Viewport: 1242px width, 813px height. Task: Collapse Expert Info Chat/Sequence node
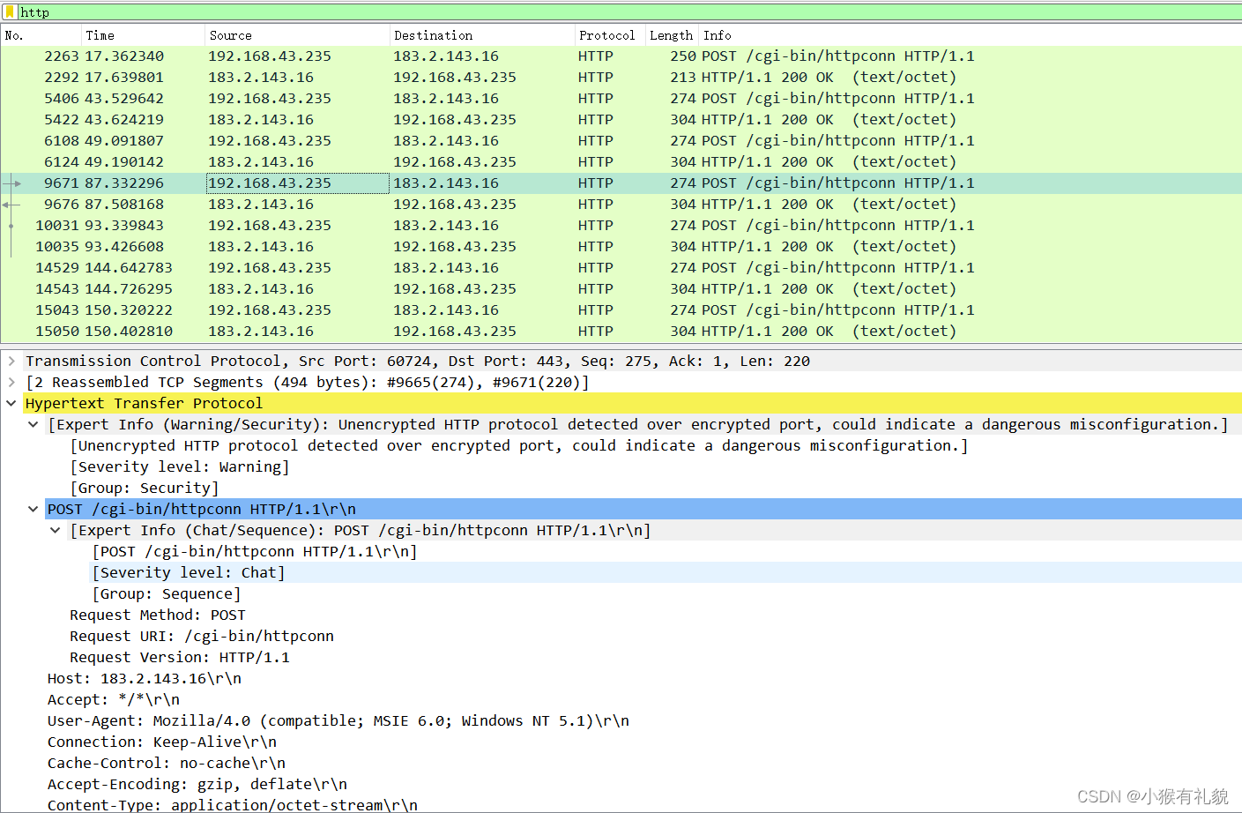[x=56, y=530]
